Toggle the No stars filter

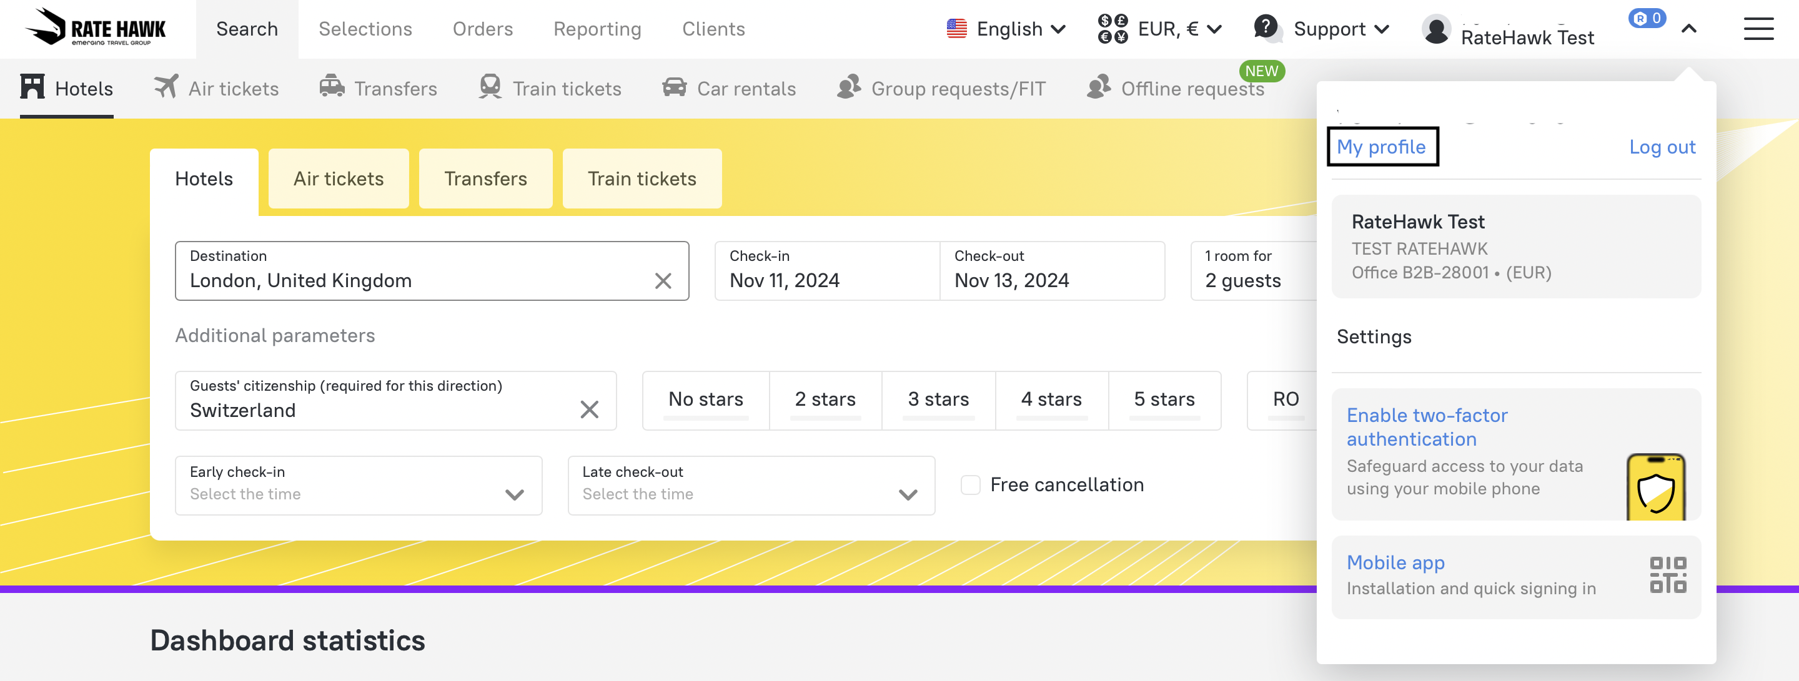[x=705, y=399]
